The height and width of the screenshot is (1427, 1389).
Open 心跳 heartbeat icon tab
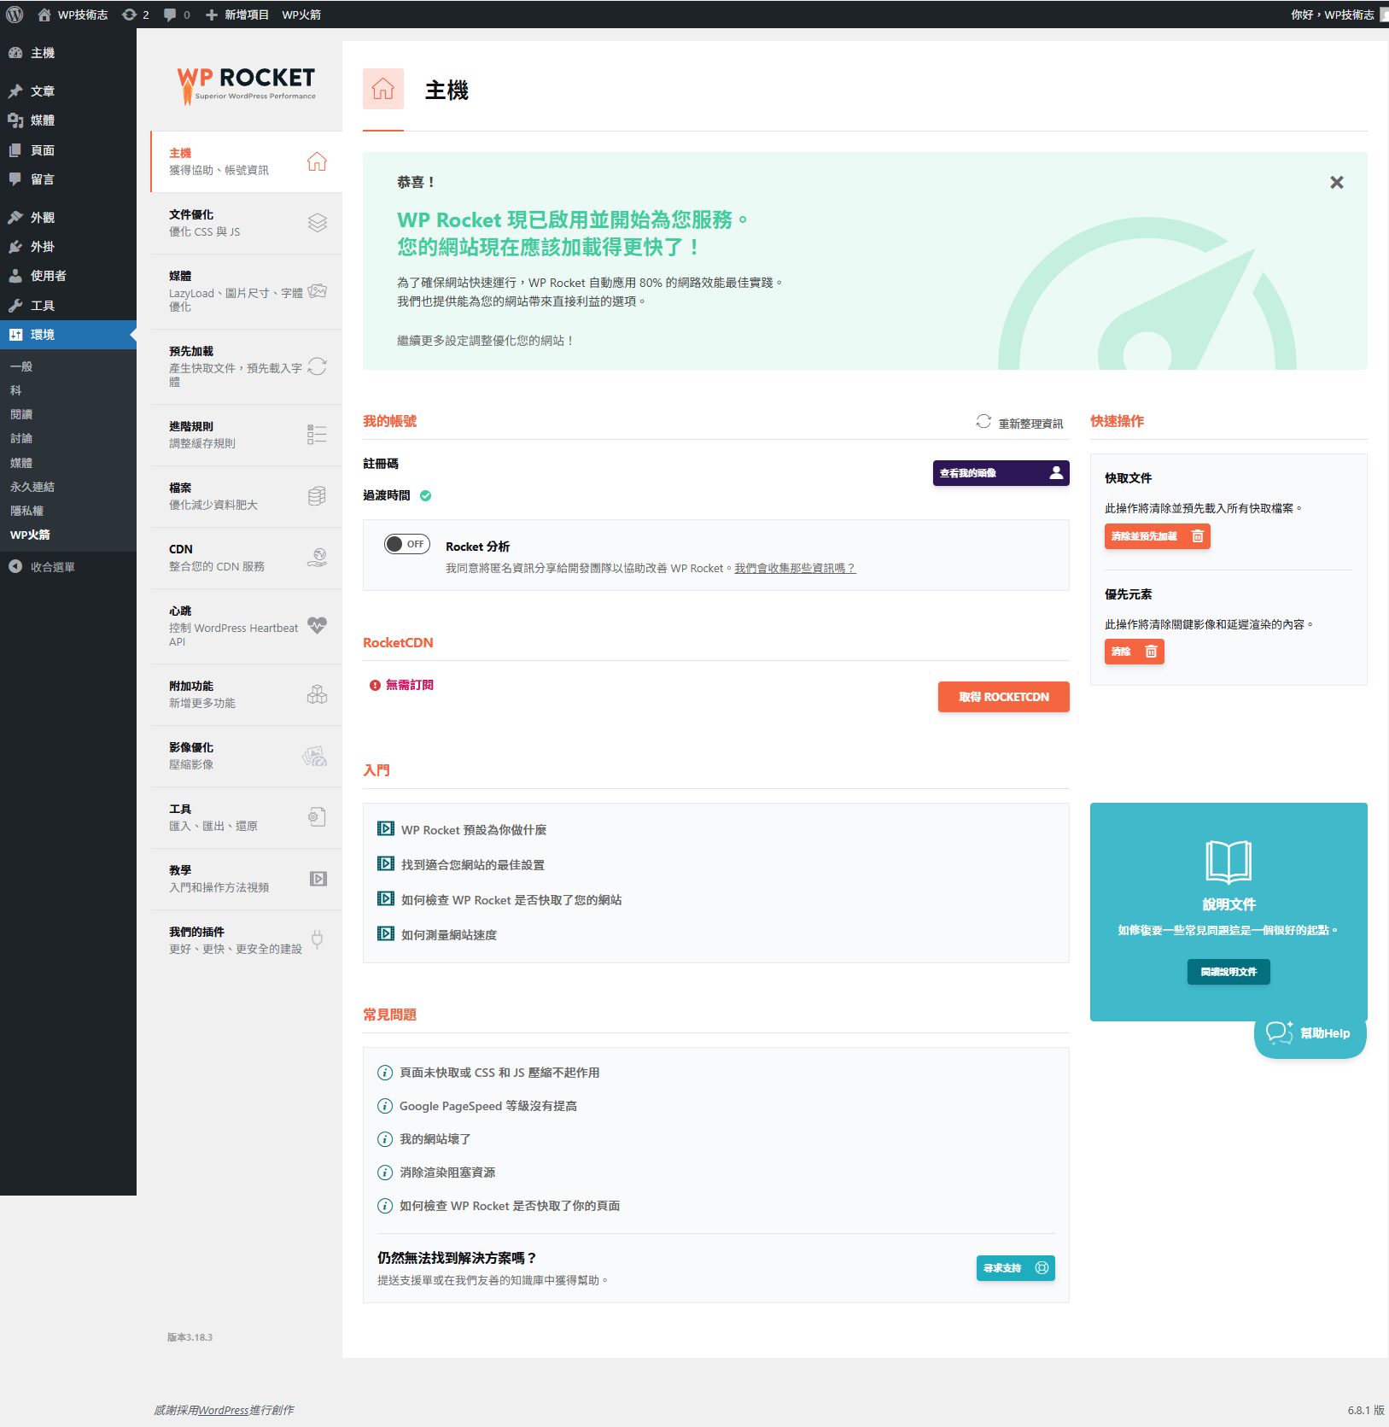[x=317, y=626]
